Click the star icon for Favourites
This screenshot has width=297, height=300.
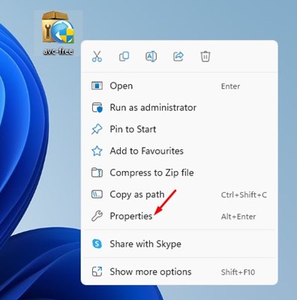97,151
